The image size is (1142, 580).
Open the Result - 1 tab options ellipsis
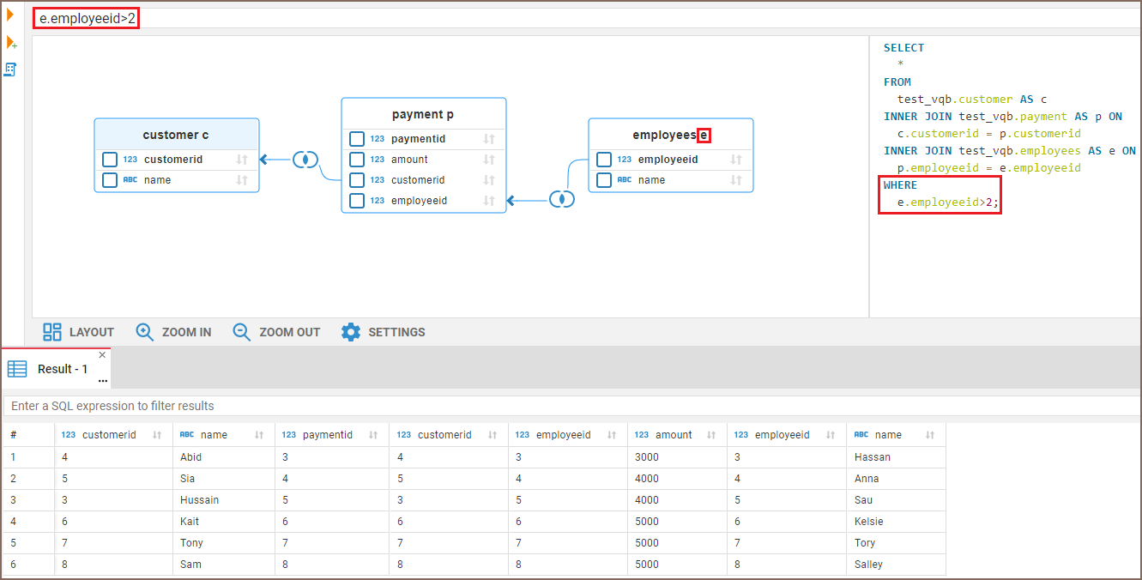click(x=103, y=380)
